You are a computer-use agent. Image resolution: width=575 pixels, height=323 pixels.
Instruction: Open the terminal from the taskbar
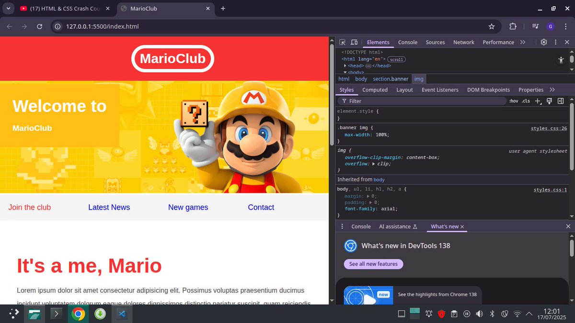click(x=57, y=314)
